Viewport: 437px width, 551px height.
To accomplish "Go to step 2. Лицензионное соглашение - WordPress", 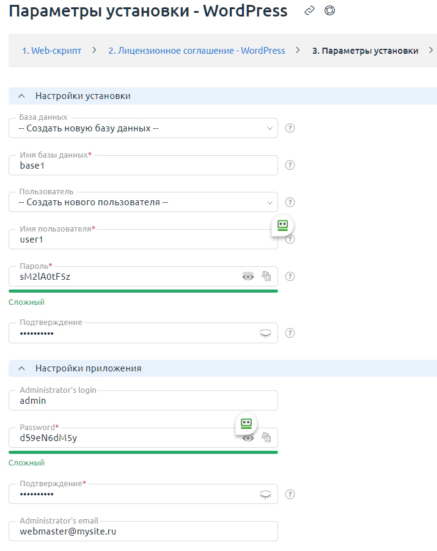I will pyautogui.click(x=197, y=51).
